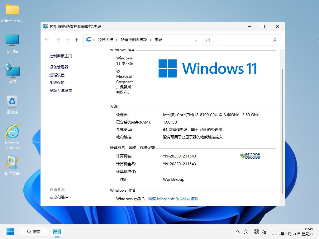Click the vertical scrollbar of system panel

[x=282, y=131]
